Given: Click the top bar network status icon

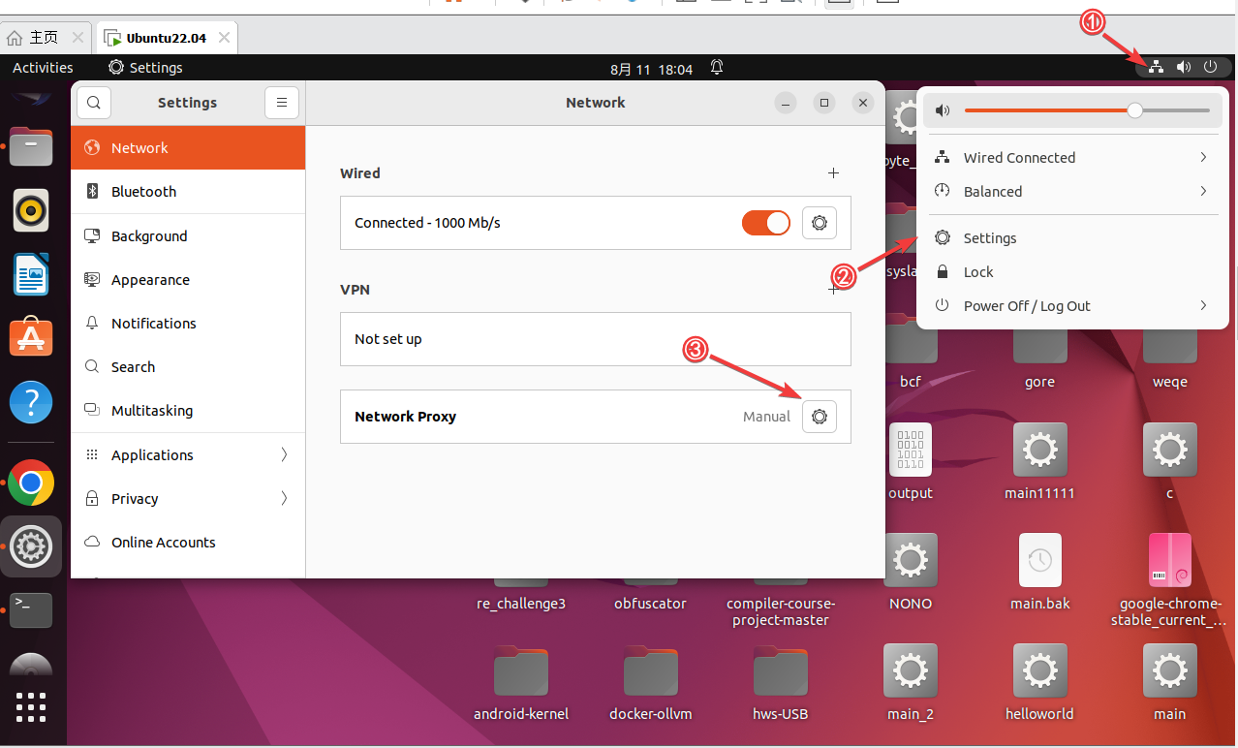Looking at the screenshot, I should tap(1156, 67).
